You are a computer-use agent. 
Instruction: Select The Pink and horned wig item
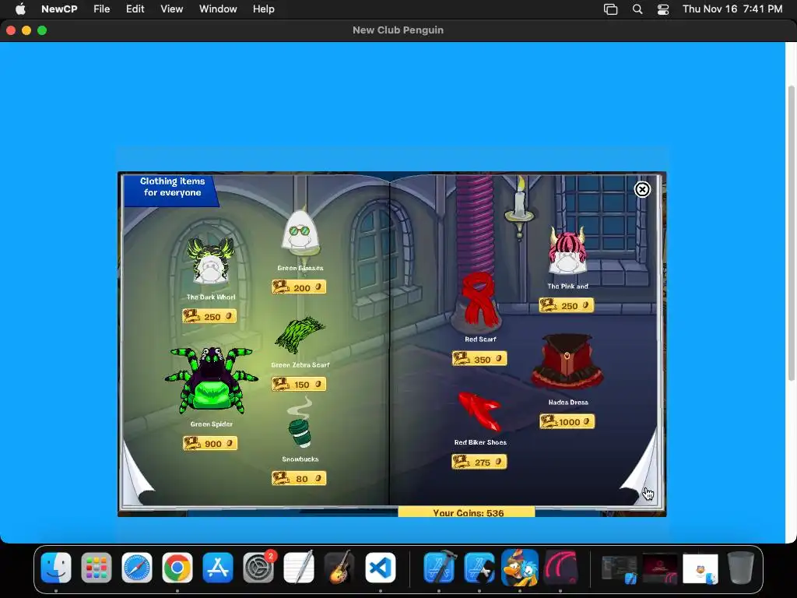[567, 252]
